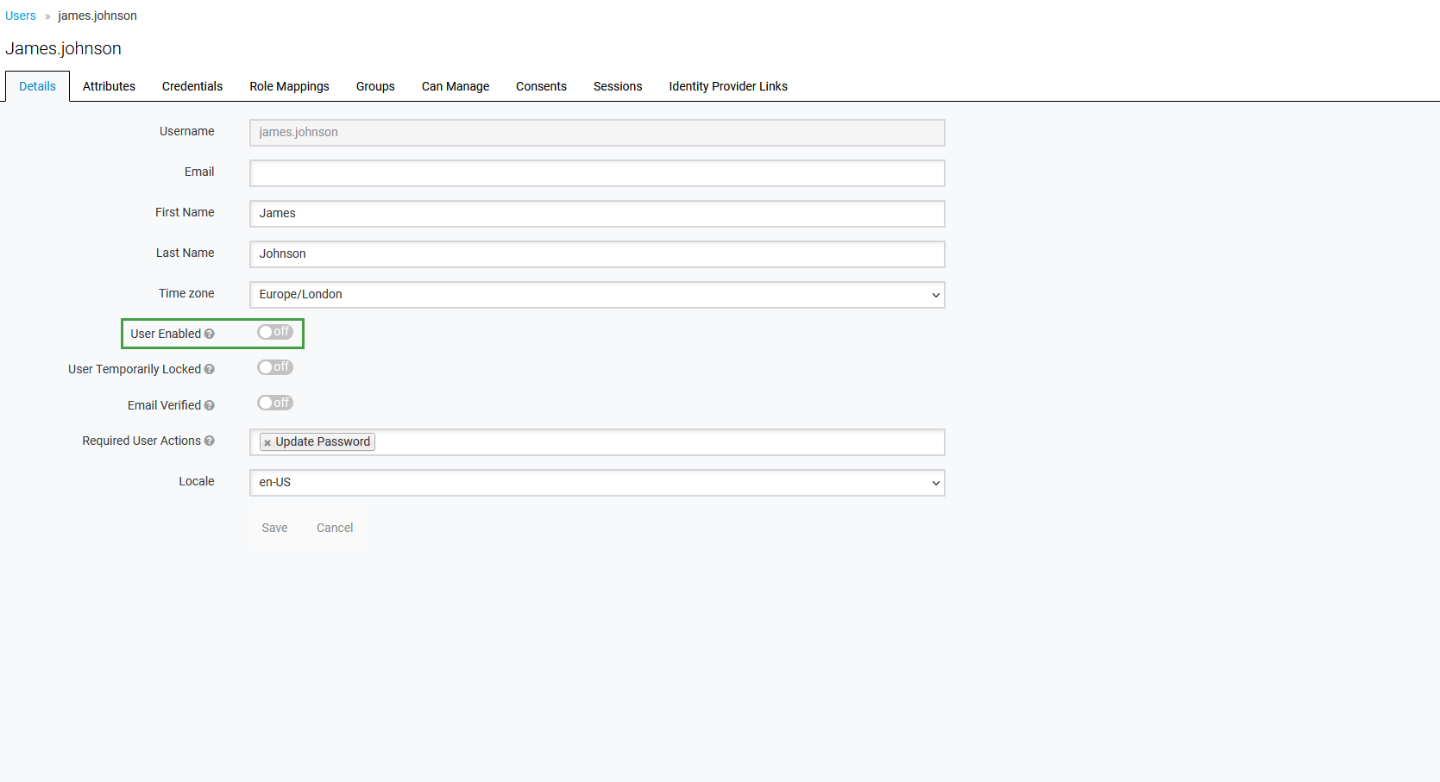Switch to the Credentials tab
The image size is (1440, 782).
(192, 86)
